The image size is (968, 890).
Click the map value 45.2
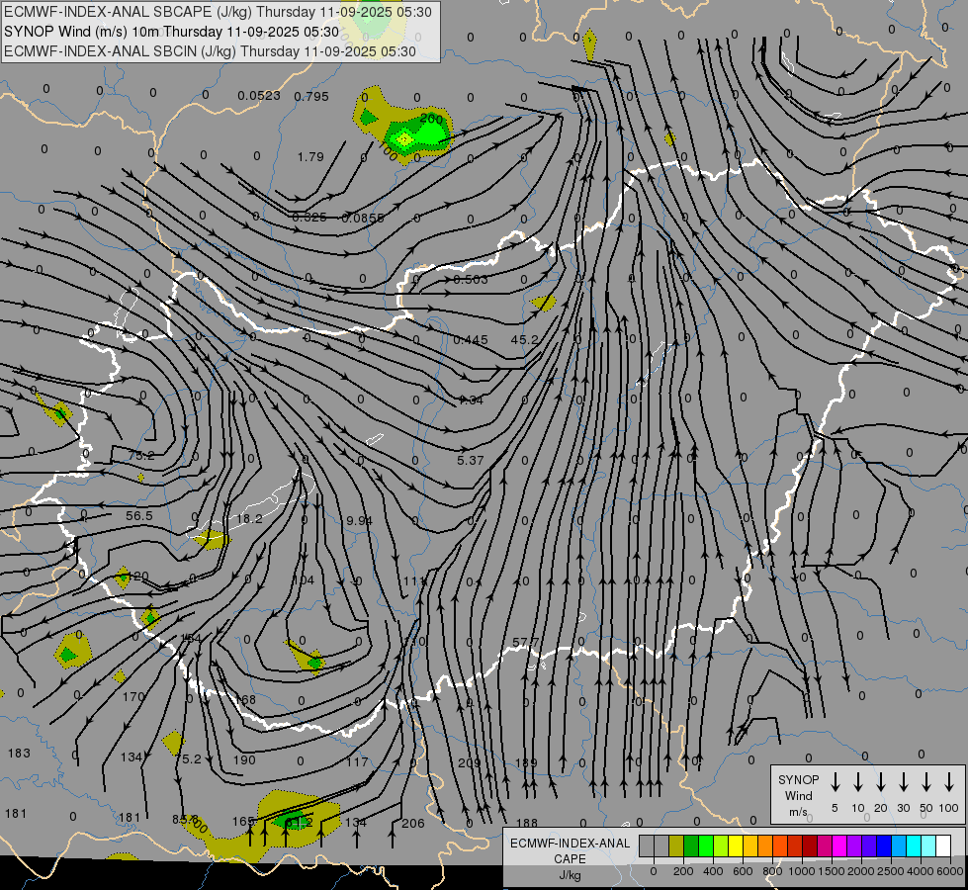[525, 340]
